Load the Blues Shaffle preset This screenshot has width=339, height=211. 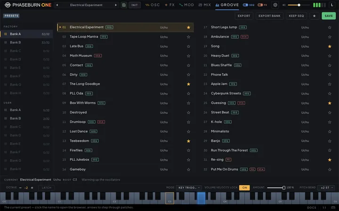pyautogui.click(x=267, y=65)
